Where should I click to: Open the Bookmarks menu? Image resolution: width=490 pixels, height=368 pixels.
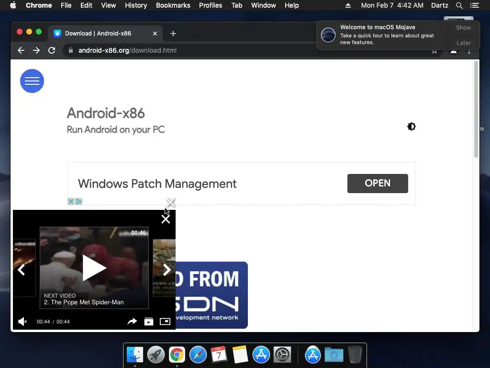point(173,5)
